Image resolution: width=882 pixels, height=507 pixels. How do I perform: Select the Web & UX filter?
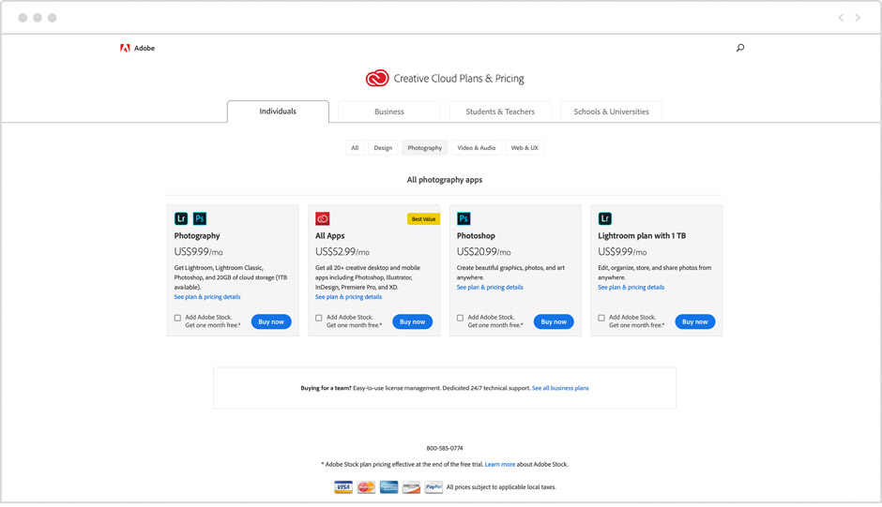(525, 148)
